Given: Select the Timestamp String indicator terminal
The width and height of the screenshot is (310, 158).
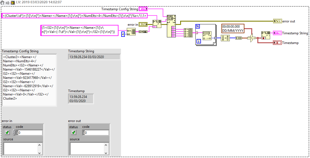Looking at the screenshot, I should pyautogui.click(x=277, y=33).
